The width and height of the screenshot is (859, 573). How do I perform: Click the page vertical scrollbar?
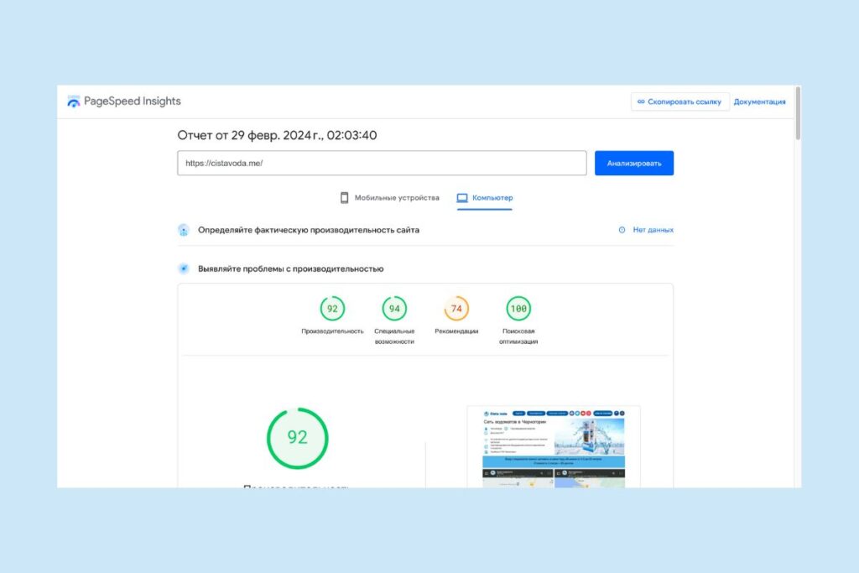pyautogui.click(x=799, y=113)
